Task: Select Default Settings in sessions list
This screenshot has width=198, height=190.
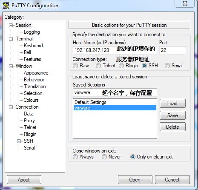Action: (x=115, y=102)
